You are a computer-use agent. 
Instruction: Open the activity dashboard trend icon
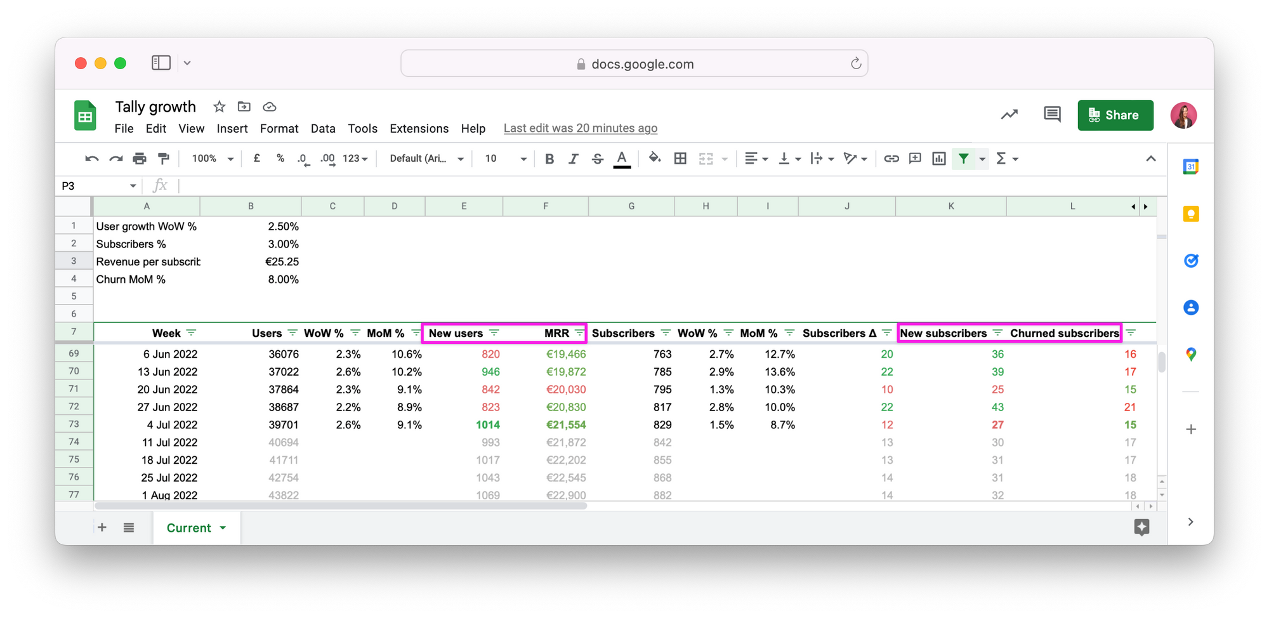pos(1009,115)
